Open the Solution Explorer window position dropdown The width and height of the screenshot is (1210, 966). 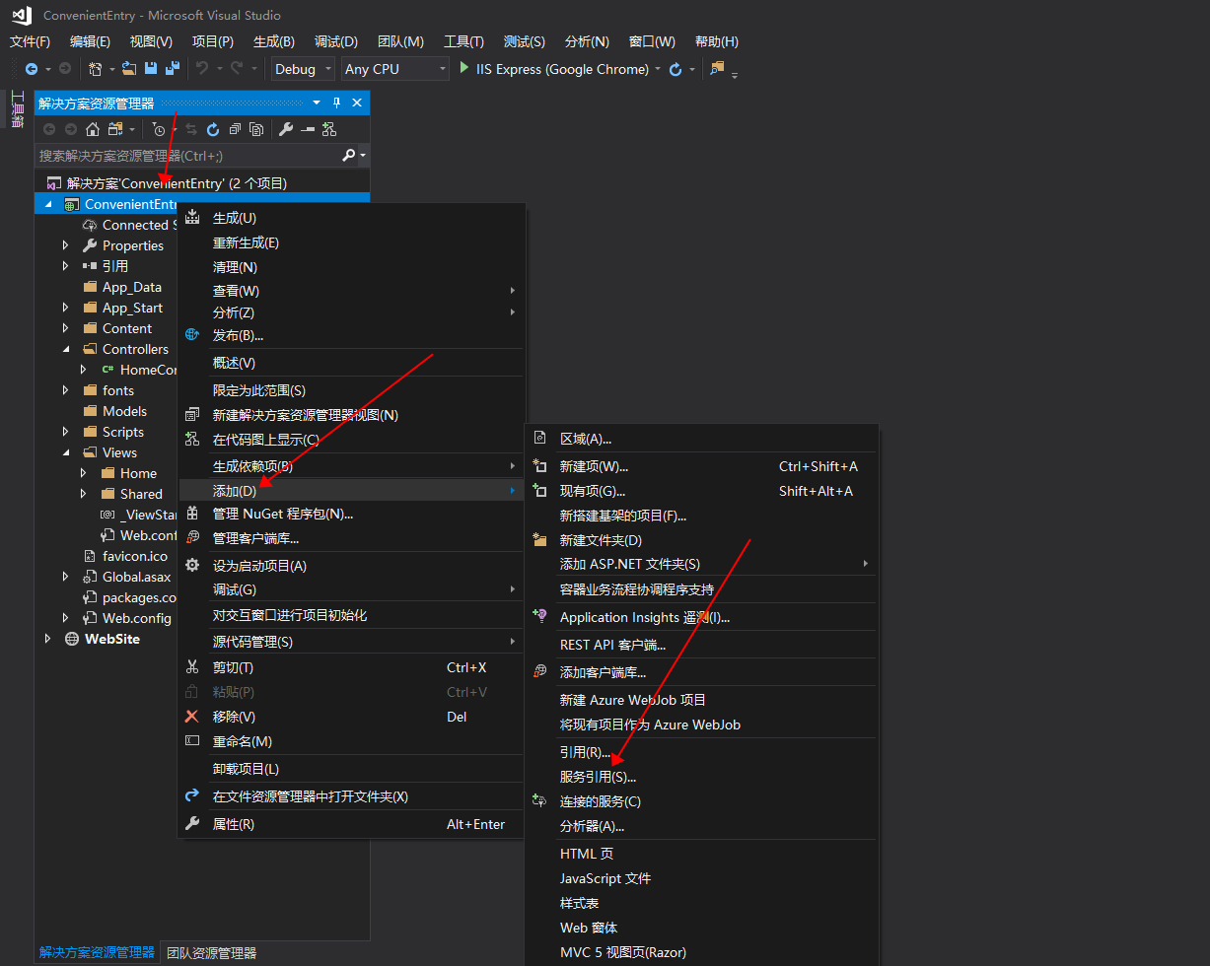click(x=317, y=103)
